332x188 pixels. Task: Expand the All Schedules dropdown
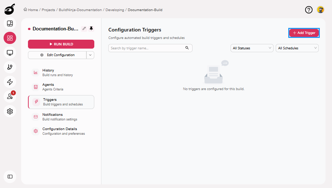pyautogui.click(x=297, y=48)
